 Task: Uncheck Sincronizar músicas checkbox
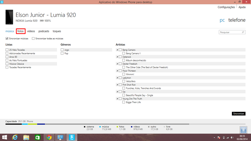pyautogui.click(x=7, y=38)
